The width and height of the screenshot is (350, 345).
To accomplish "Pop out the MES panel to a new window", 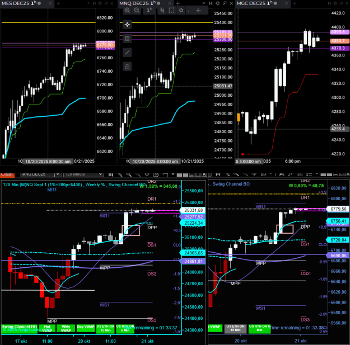I will click(x=106, y=3).
